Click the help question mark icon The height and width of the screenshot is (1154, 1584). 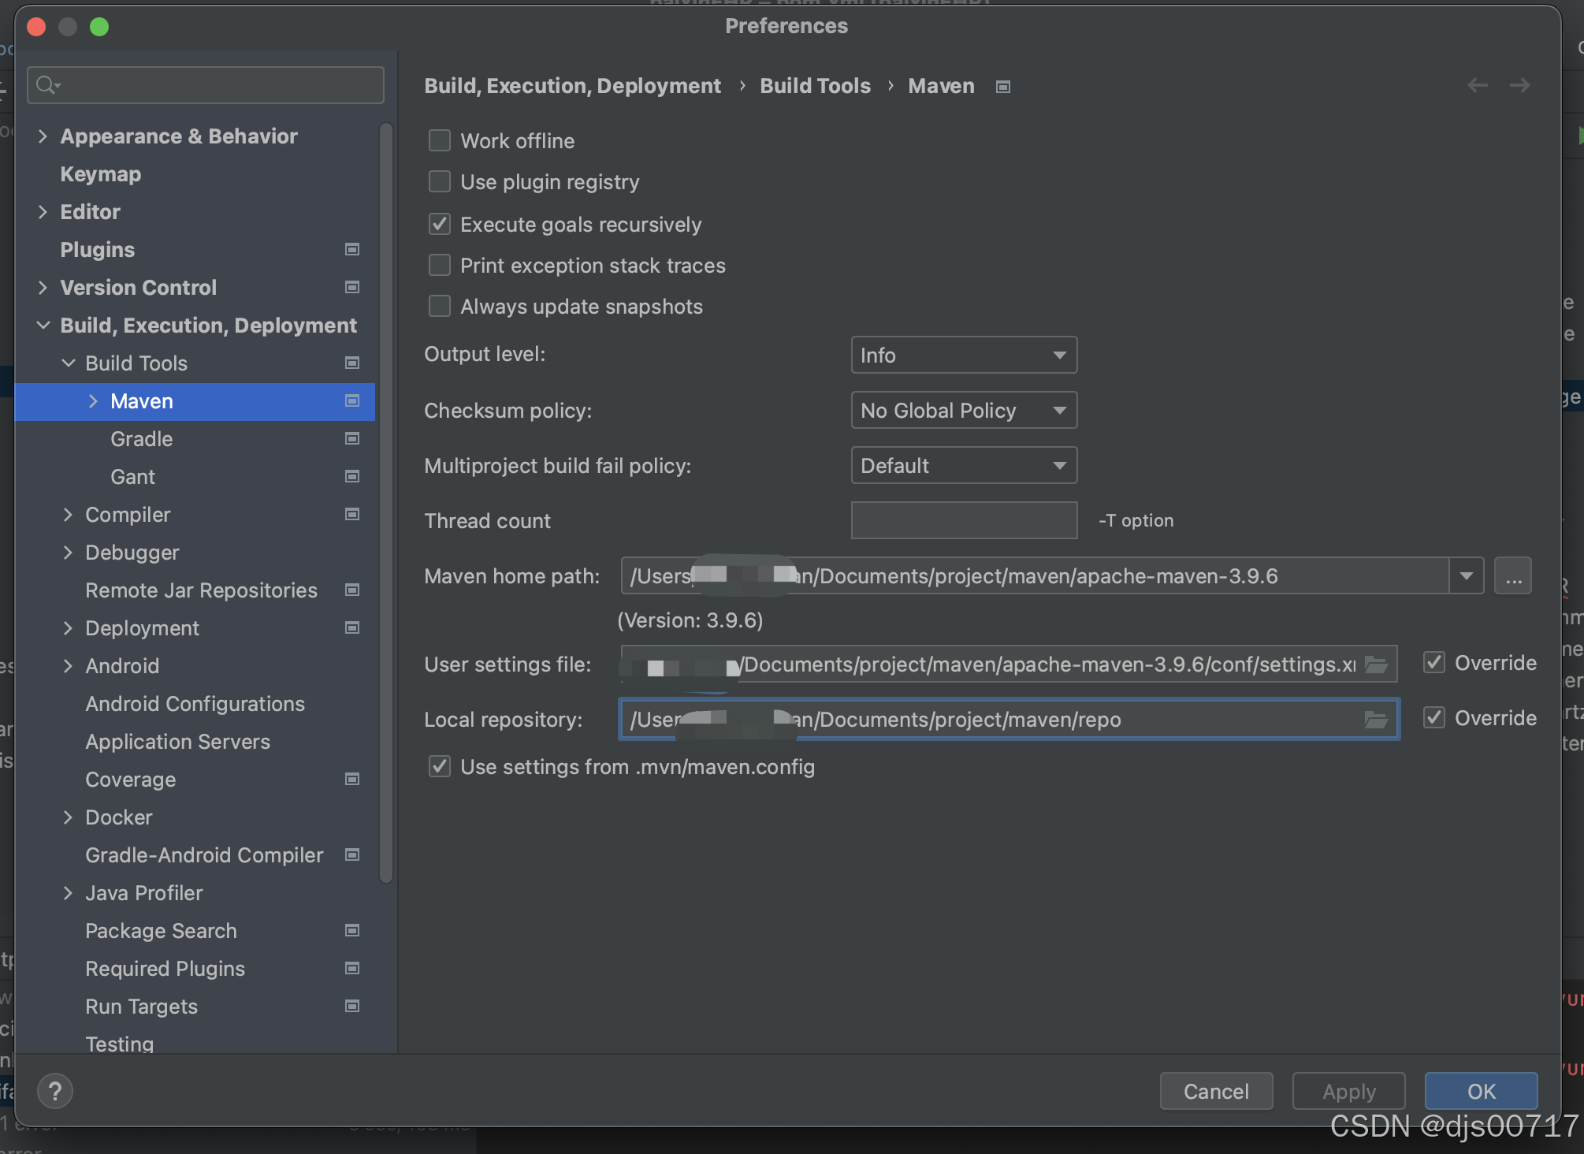tap(55, 1092)
